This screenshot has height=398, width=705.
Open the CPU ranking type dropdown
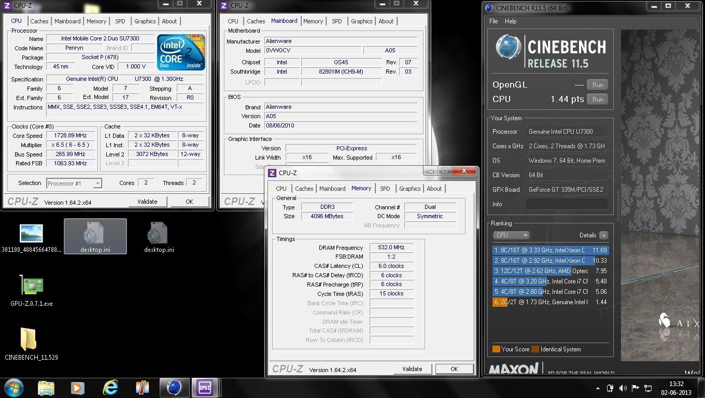[x=511, y=235]
